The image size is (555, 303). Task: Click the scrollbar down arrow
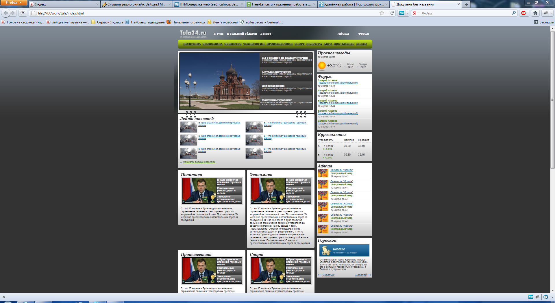tap(552, 291)
